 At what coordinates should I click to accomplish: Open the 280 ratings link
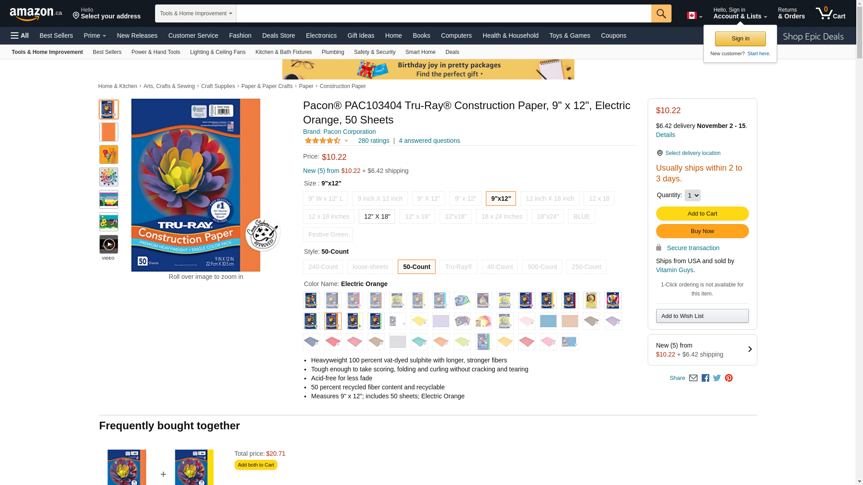pos(374,141)
